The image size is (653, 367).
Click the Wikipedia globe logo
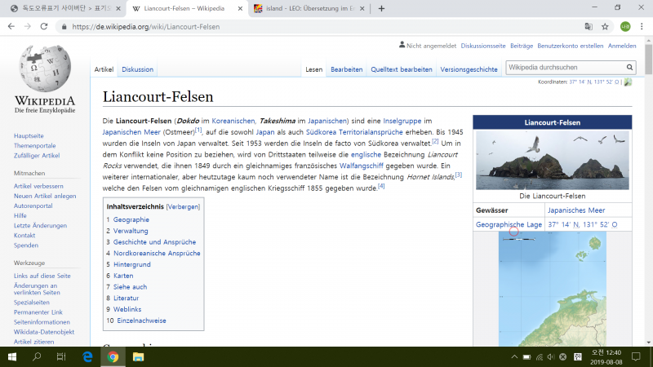[44, 71]
